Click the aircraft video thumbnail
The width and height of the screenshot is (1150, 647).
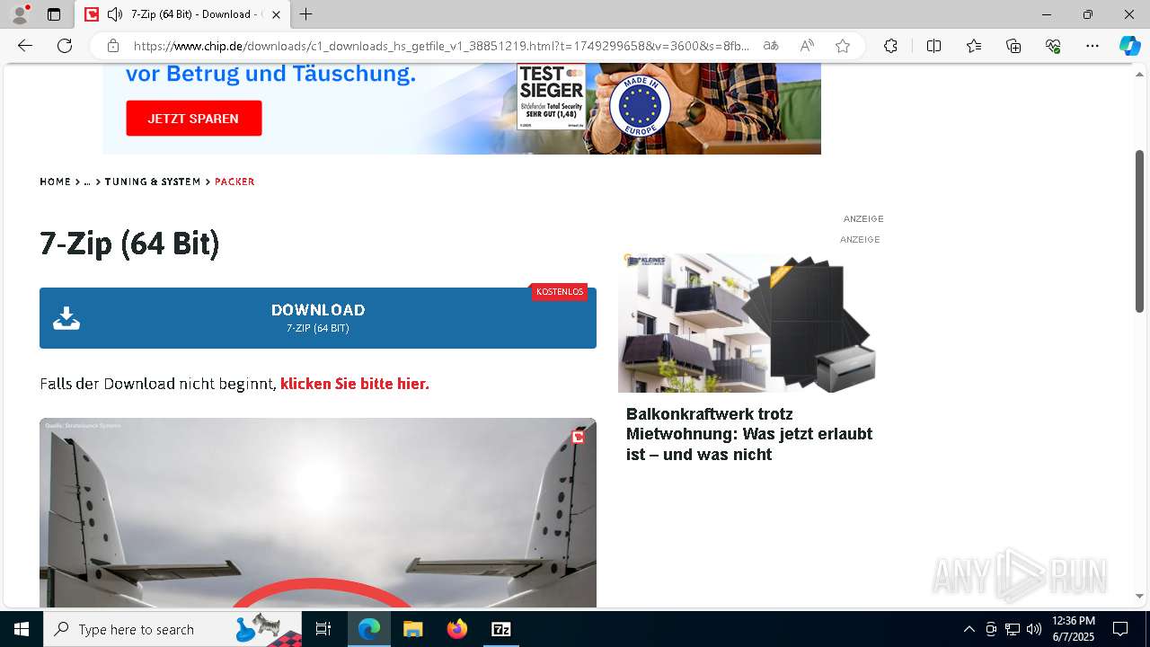318,512
